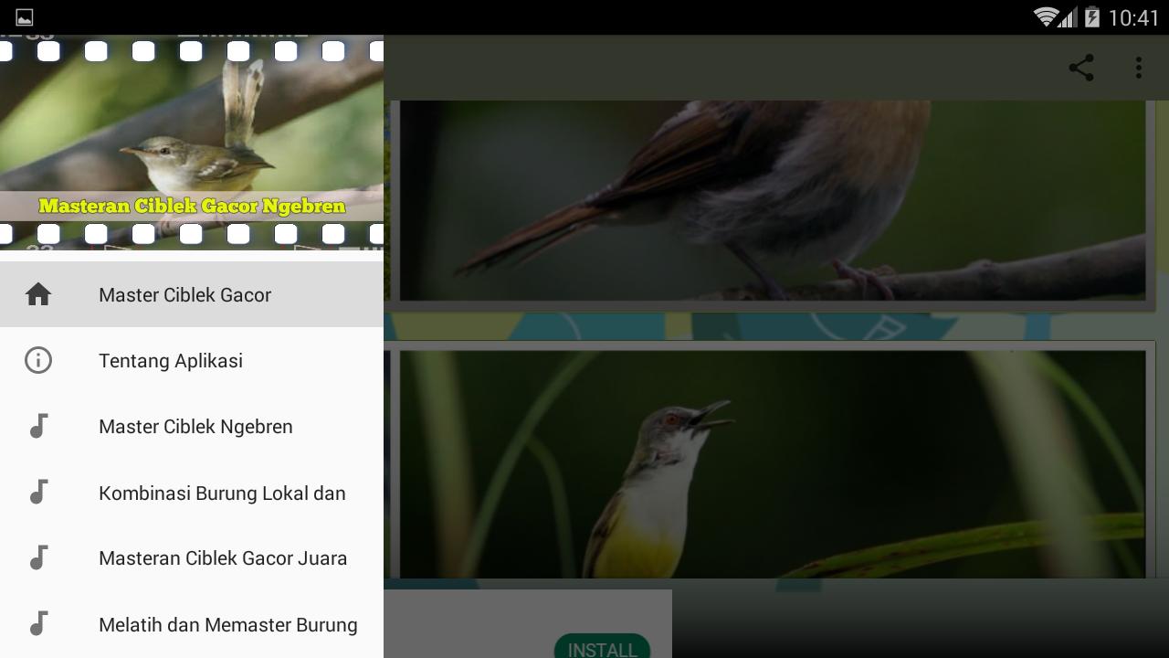Tap the music note beside Melatih dan Memaster Burung

click(x=38, y=623)
